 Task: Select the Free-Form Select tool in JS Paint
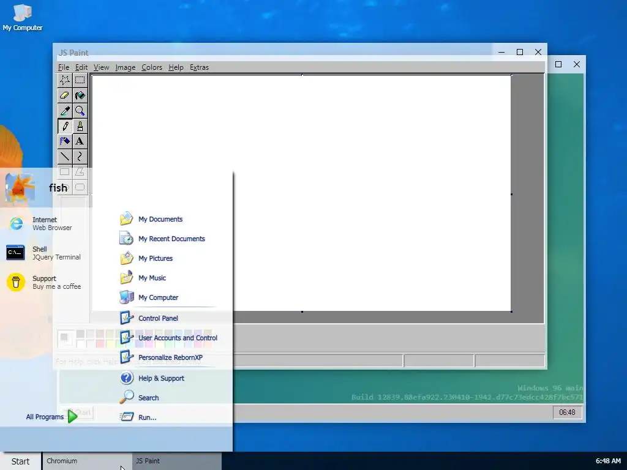tap(64, 80)
